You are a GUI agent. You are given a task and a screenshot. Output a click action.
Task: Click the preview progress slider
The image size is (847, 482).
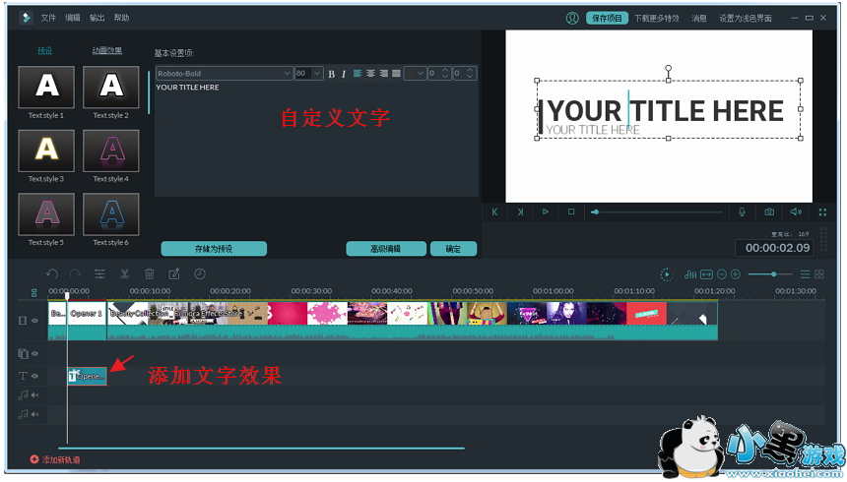pyautogui.click(x=656, y=212)
